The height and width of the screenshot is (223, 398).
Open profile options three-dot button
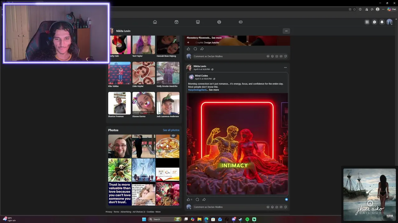[286, 31]
